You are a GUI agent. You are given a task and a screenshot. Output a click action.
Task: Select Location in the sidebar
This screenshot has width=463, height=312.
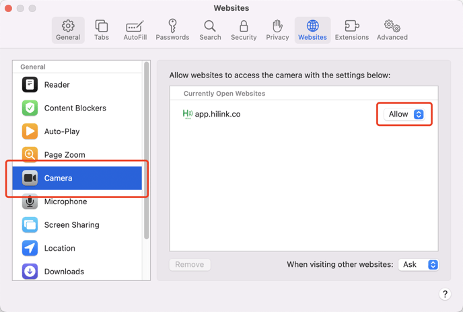coord(59,248)
